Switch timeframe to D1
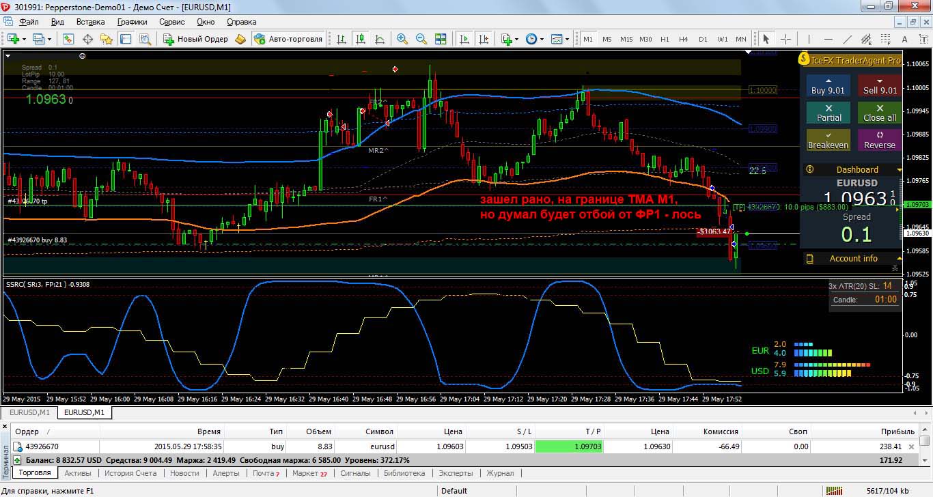This screenshot has height=497, width=933. [703, 39]
